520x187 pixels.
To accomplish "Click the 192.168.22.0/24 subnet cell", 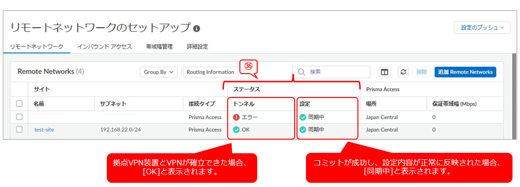I will click(120, 130).
